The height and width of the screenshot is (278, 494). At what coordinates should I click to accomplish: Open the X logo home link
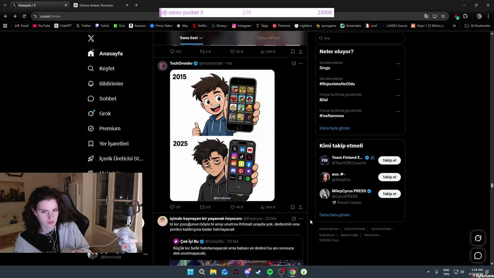click(91, 38)
